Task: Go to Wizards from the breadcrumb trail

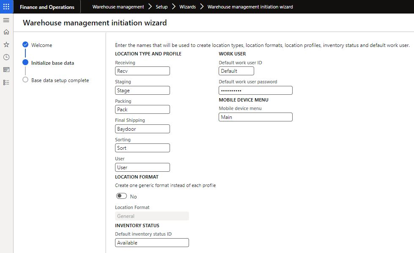Action: [187, 6]
